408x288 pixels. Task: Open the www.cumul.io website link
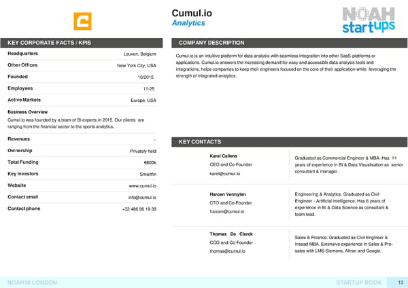143,185
